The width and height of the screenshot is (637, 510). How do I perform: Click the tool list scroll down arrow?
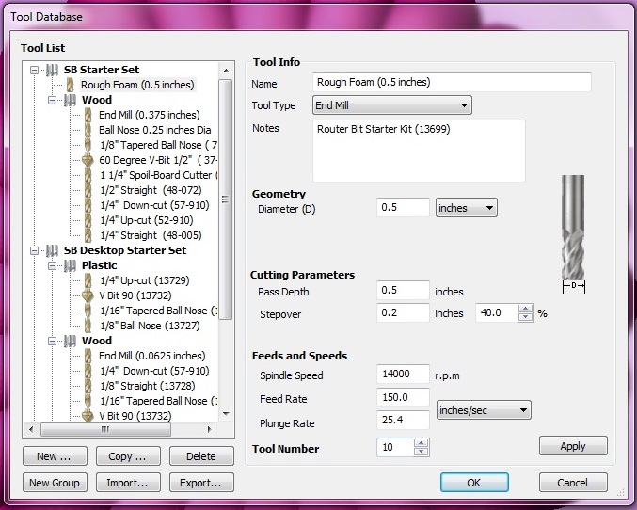pyautogui.click(x=226, y=414)
